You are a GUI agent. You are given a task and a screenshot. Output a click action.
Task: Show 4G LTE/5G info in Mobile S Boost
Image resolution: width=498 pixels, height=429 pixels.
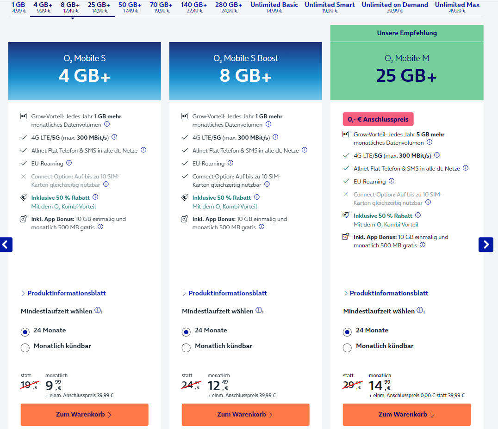275,137
